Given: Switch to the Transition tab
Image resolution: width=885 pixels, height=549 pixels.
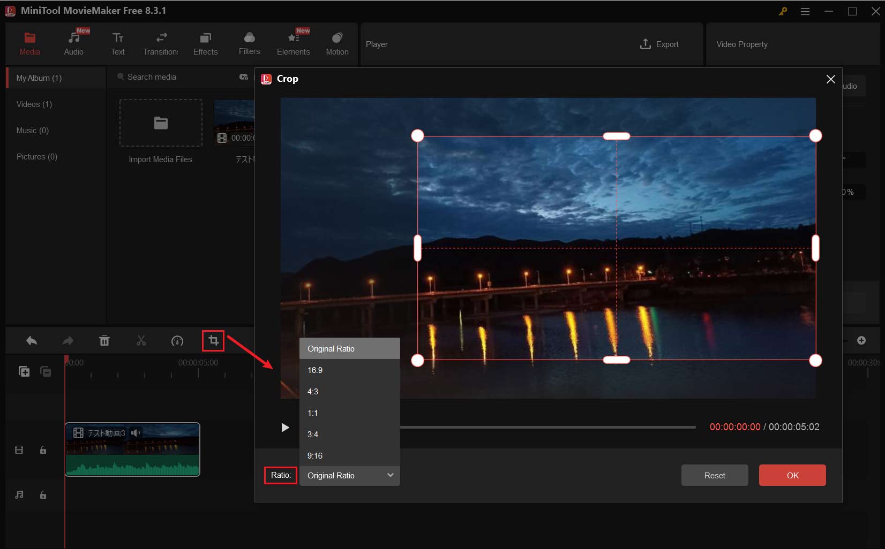Looking at the screenshot, I should tap(161, 44).
